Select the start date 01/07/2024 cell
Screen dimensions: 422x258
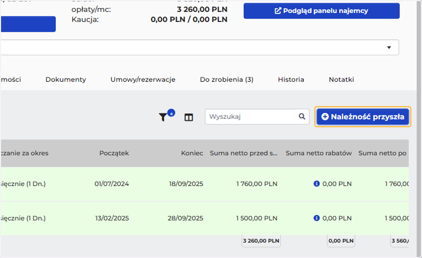[111, 184]
